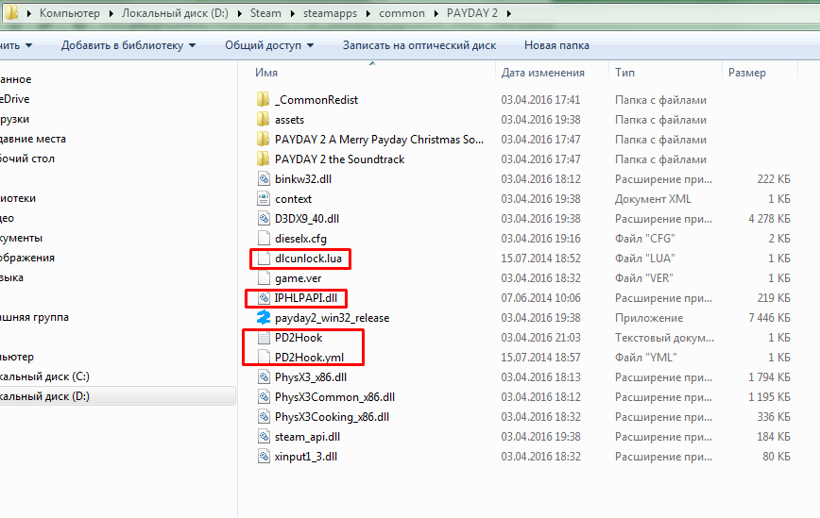Click the Файл "CFG" type cell
This screenshot has width=820, height=518.
click(x=645, y=238)
